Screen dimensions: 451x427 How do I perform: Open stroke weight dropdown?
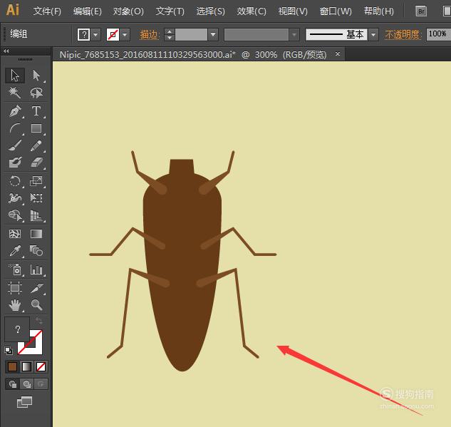coord(213,34)
